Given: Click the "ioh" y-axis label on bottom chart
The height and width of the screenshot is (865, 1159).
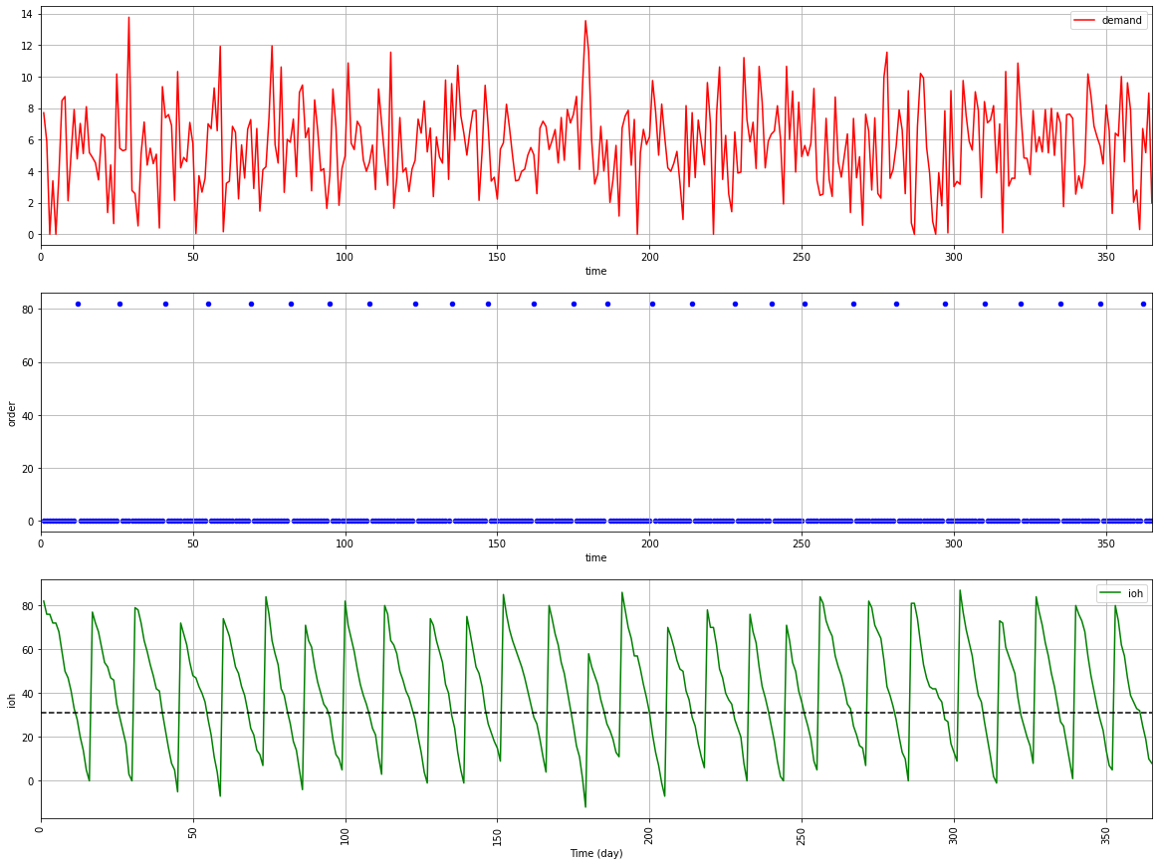Looking at the screenshot, I should point(11,701).
